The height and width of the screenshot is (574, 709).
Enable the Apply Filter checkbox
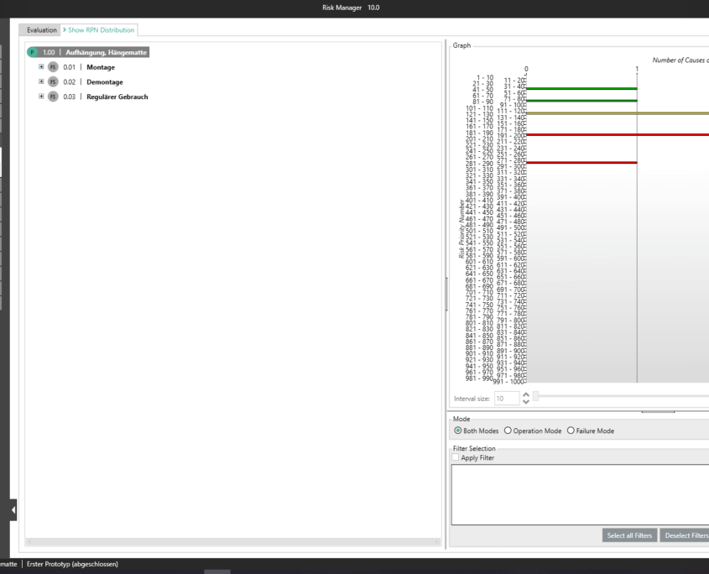(x=456, y=458)
